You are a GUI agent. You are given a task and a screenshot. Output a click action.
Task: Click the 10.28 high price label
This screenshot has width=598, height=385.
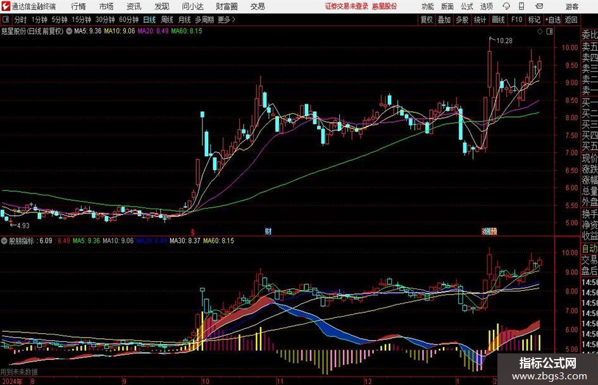point(504,40)
